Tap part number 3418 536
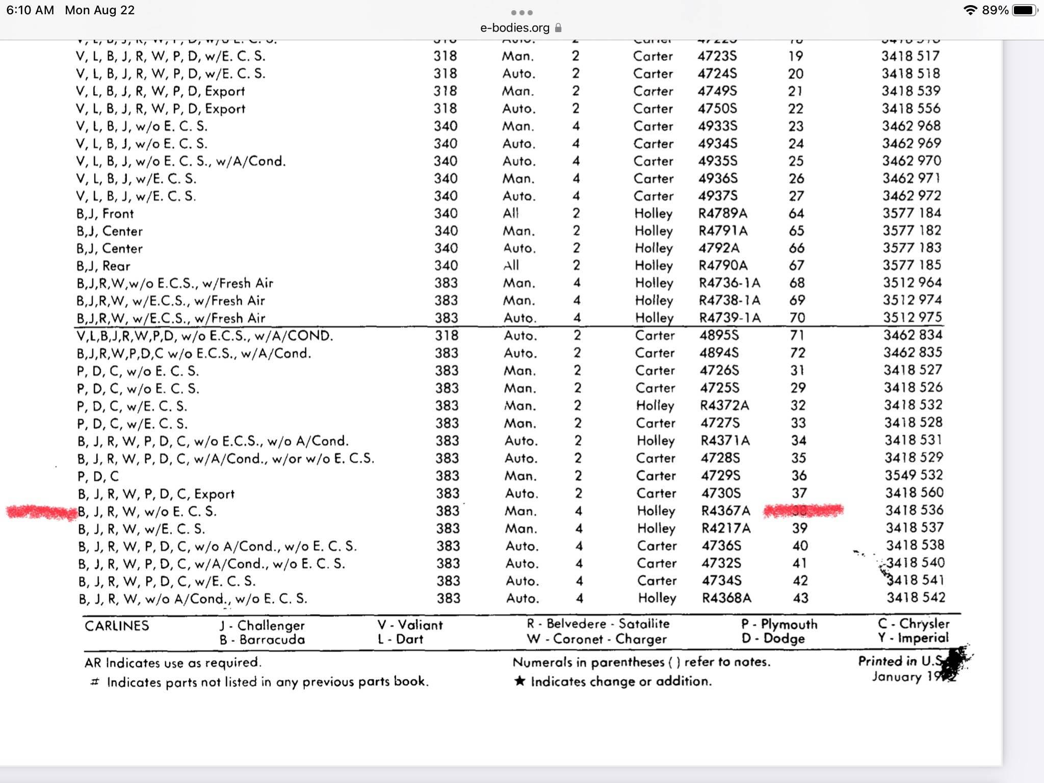Image resolution: width=1044 pixels, height=783 pixels. (914, 510)
